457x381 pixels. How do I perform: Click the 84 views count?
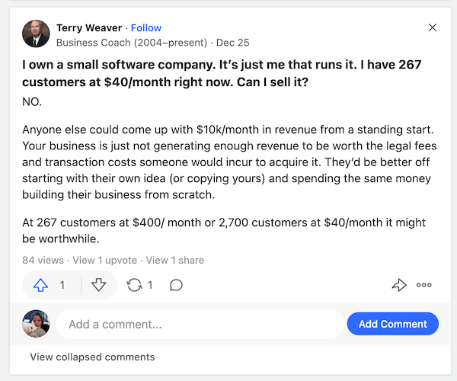click(x=43, y=260)
